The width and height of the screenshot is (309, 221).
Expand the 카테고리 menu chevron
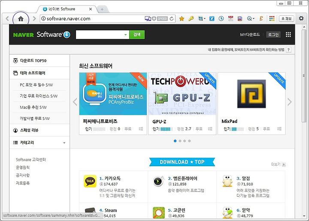(64, 143)
